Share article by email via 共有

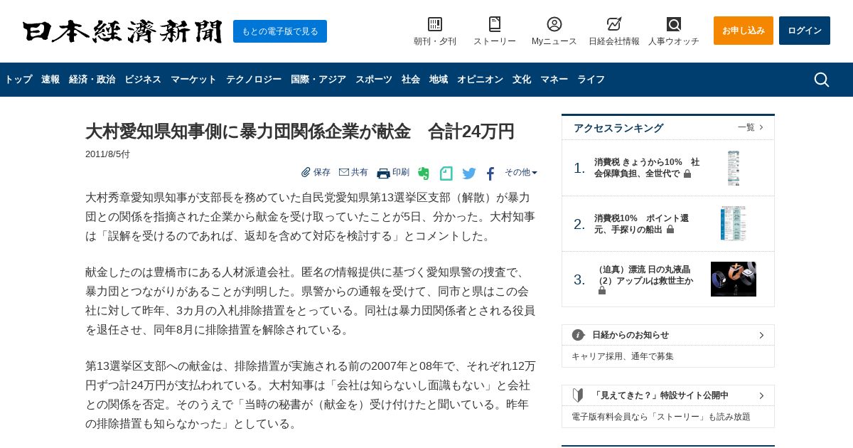[x=353, y=172]
